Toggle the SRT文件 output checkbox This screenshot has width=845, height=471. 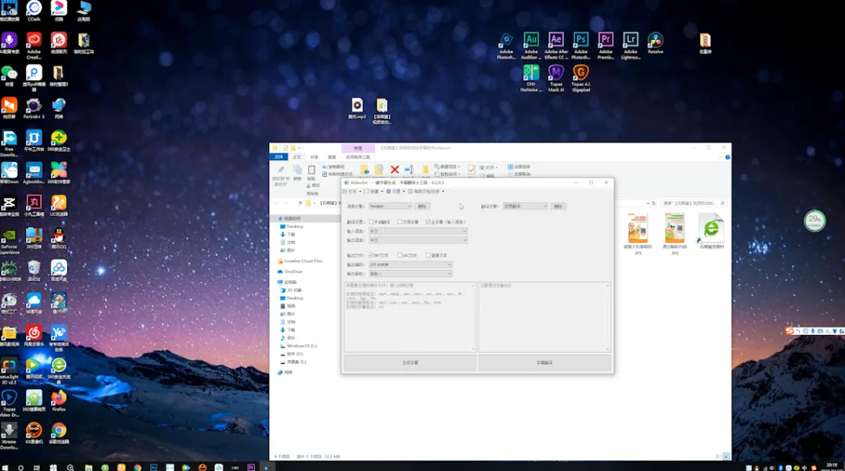click(x=372, y=255)
